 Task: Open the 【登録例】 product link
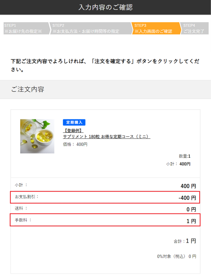tap(73, 131)
